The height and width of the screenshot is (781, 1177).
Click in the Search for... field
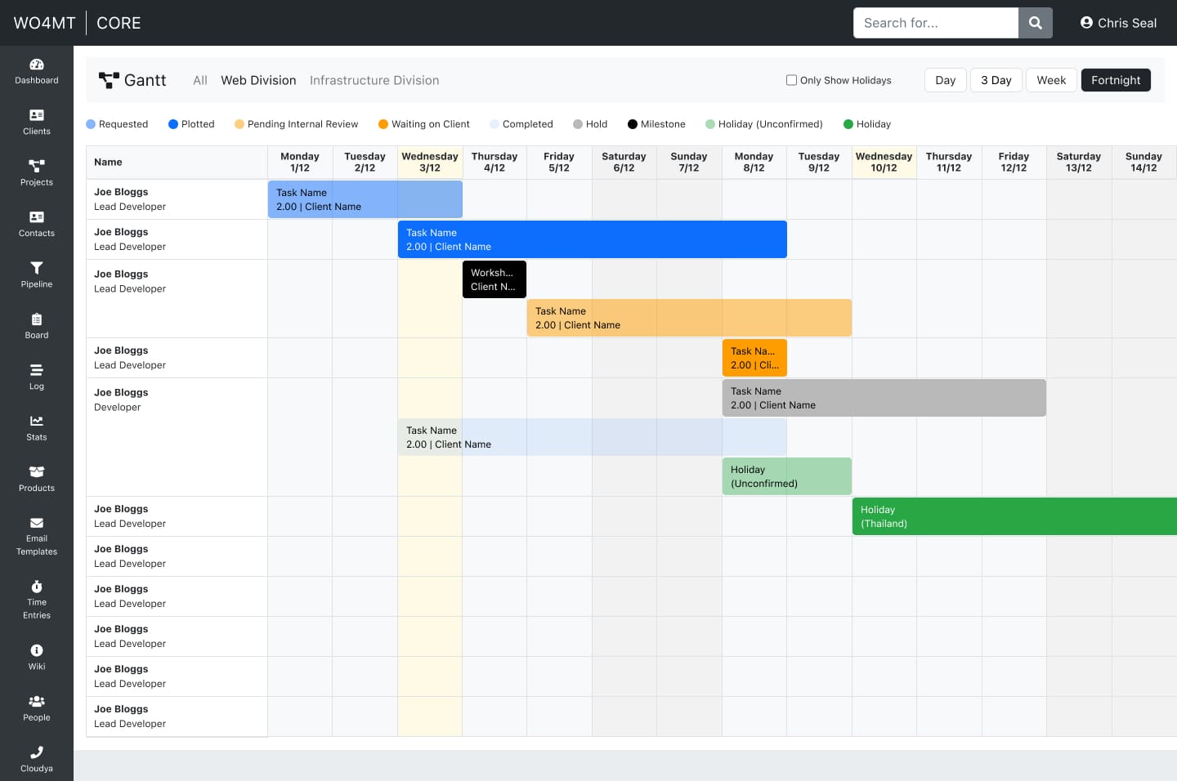[936, 23]
